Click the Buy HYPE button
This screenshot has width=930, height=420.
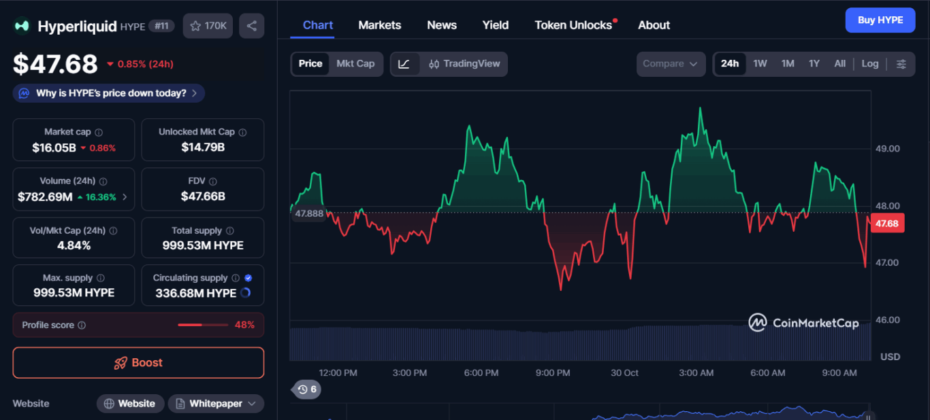pyautogui.click(x=880, y=20)
